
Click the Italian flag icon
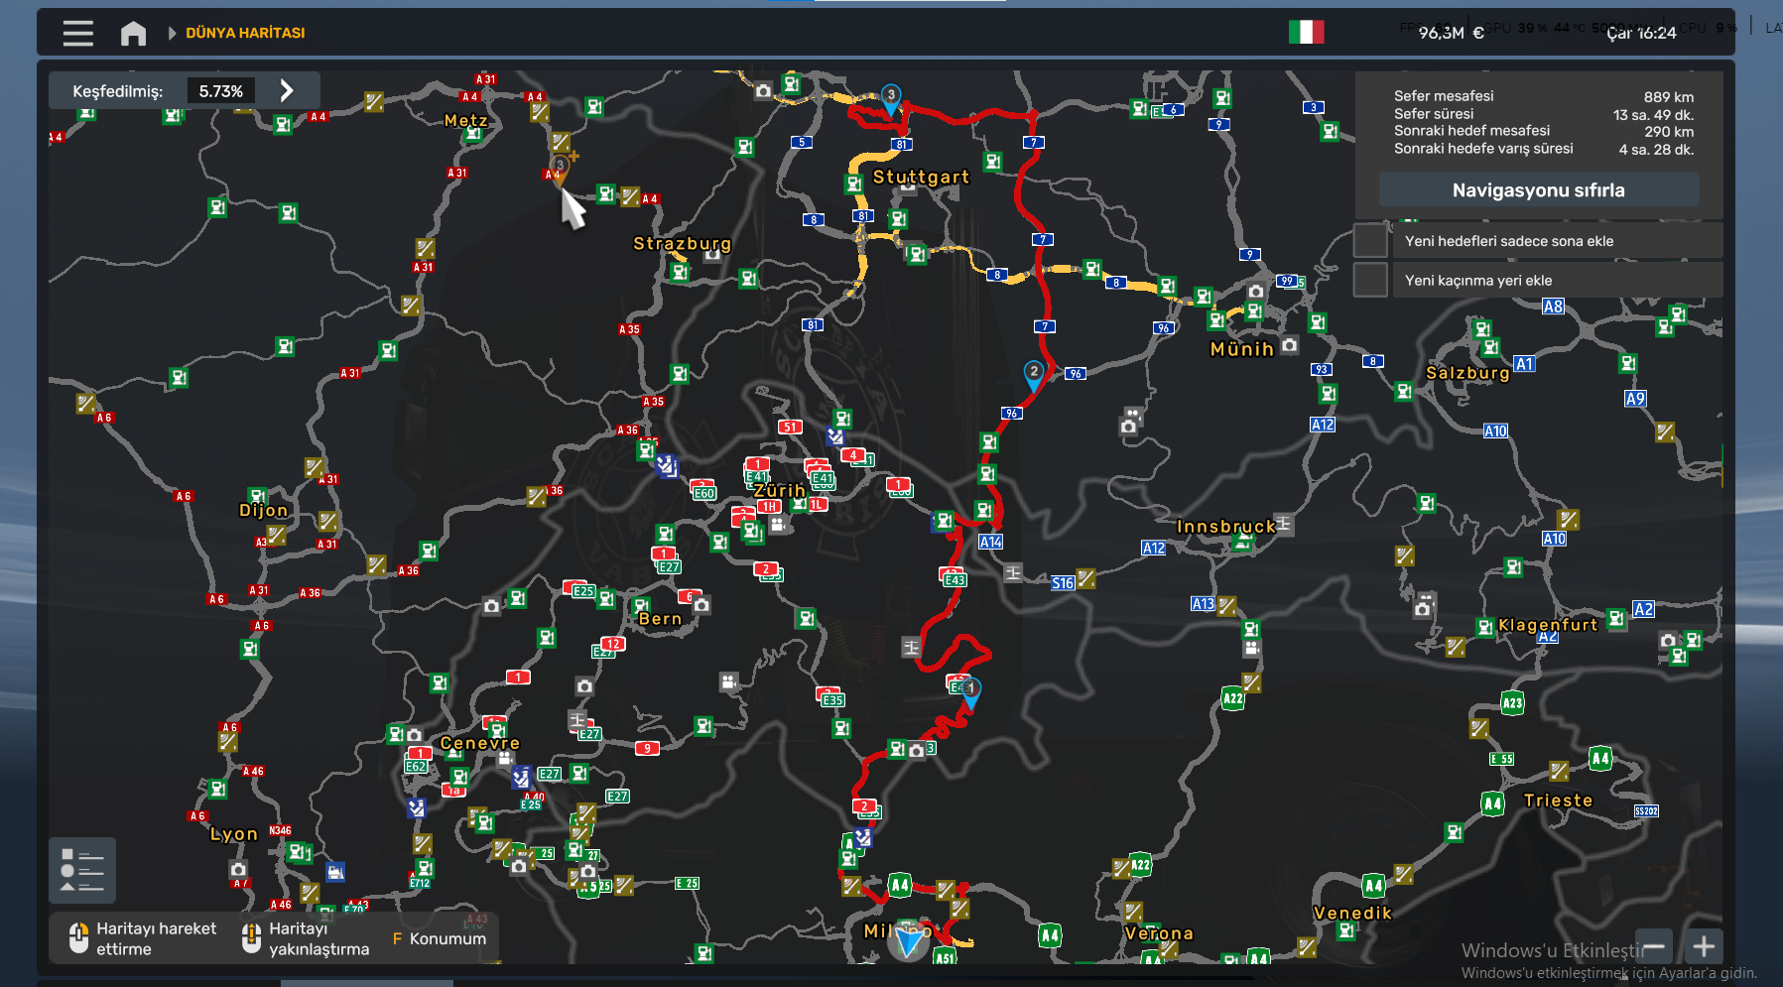click(x=1306, y=33)
